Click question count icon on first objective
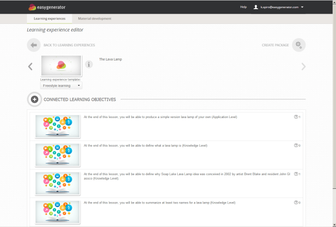 click(296, 117)
